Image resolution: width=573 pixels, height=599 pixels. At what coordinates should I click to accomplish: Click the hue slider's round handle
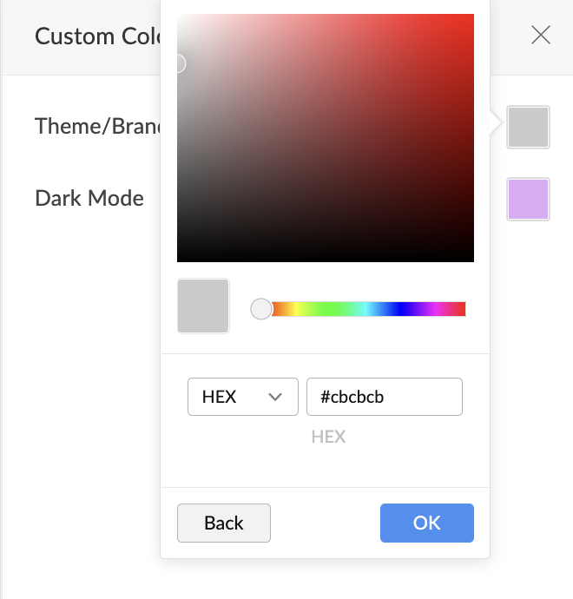(261, 309)
